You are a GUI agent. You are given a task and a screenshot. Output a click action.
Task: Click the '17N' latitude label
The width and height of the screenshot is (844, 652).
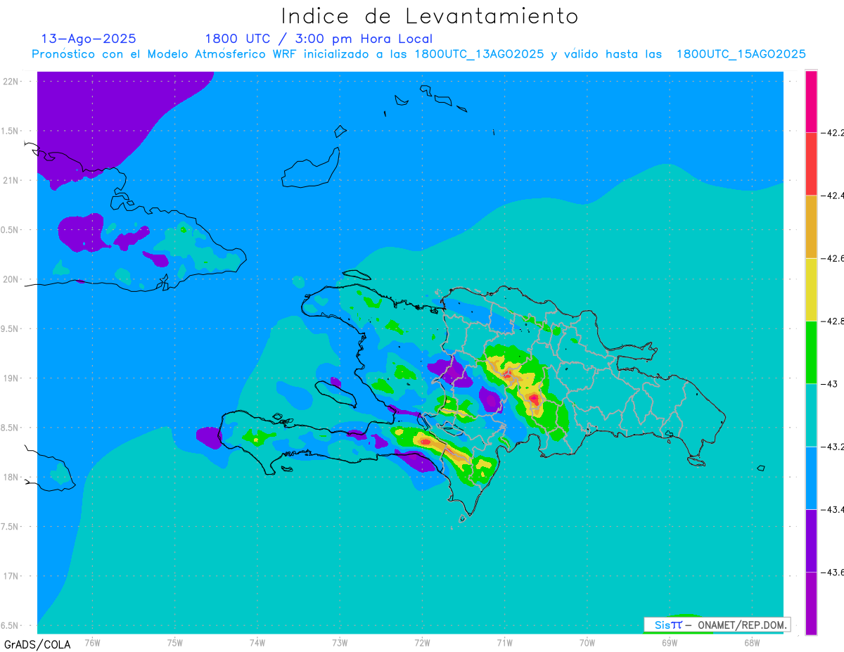point(11,576)
